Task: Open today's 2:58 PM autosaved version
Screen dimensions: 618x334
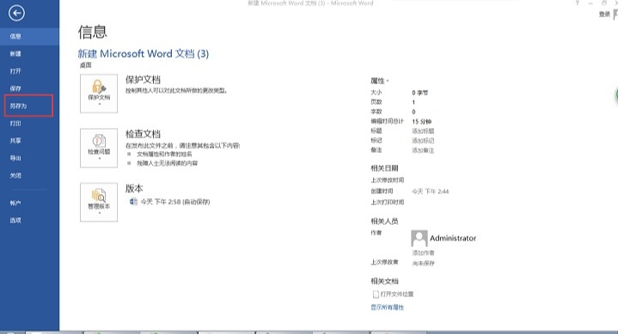Action: click(175, 202)
